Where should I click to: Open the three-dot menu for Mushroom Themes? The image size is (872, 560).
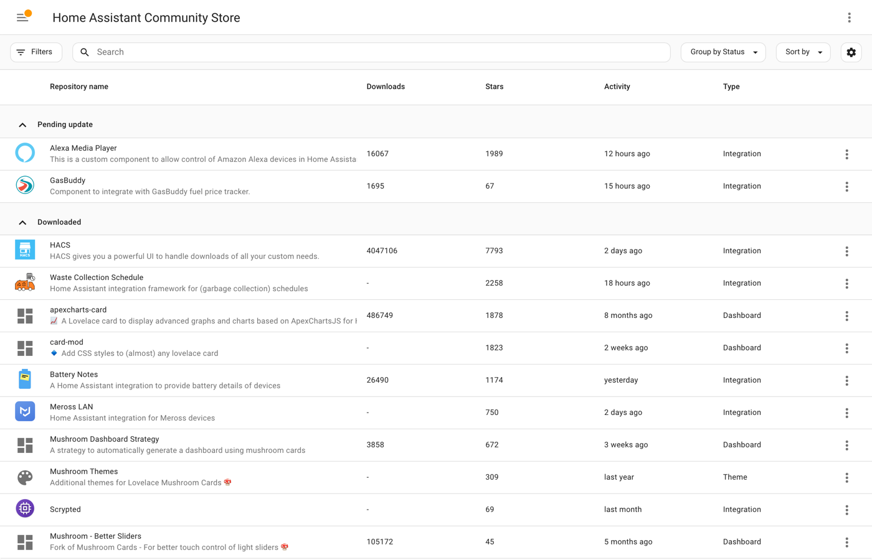[x=846, y=478]
